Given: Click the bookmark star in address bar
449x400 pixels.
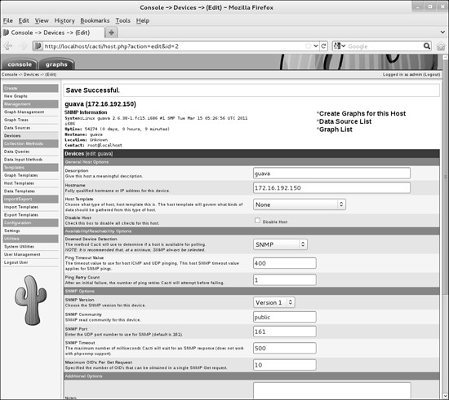Looking at the screenshot, I should [x=308, y=46].
